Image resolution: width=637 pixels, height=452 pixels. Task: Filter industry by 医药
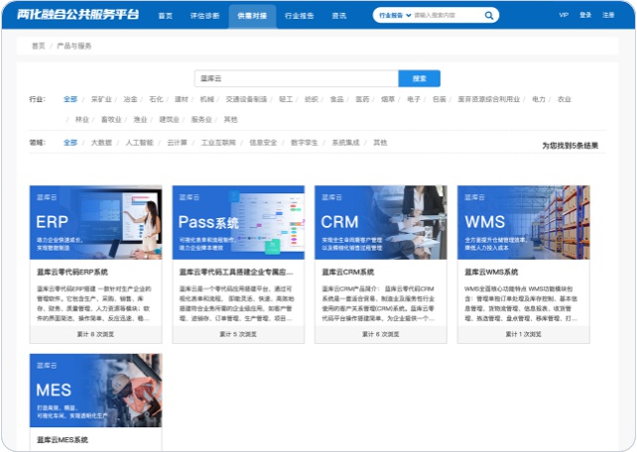point(362,99)
